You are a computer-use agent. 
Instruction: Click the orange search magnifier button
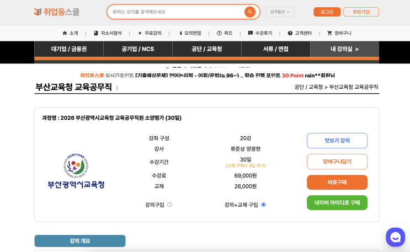coord(250,12)
